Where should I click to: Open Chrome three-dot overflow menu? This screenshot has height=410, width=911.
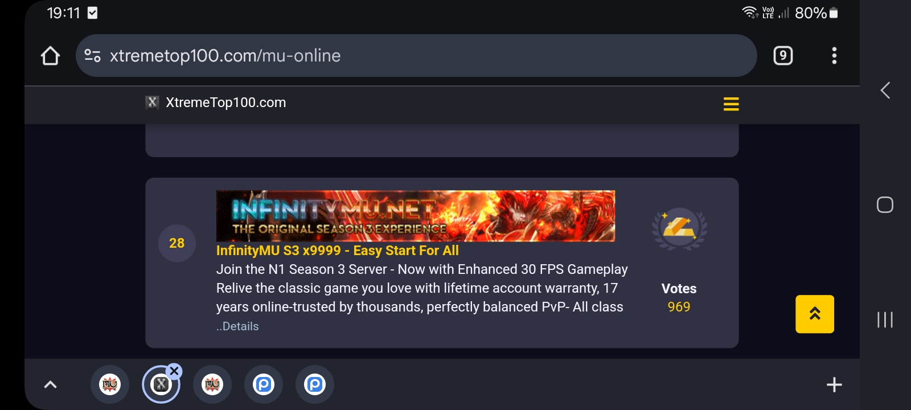834,56
